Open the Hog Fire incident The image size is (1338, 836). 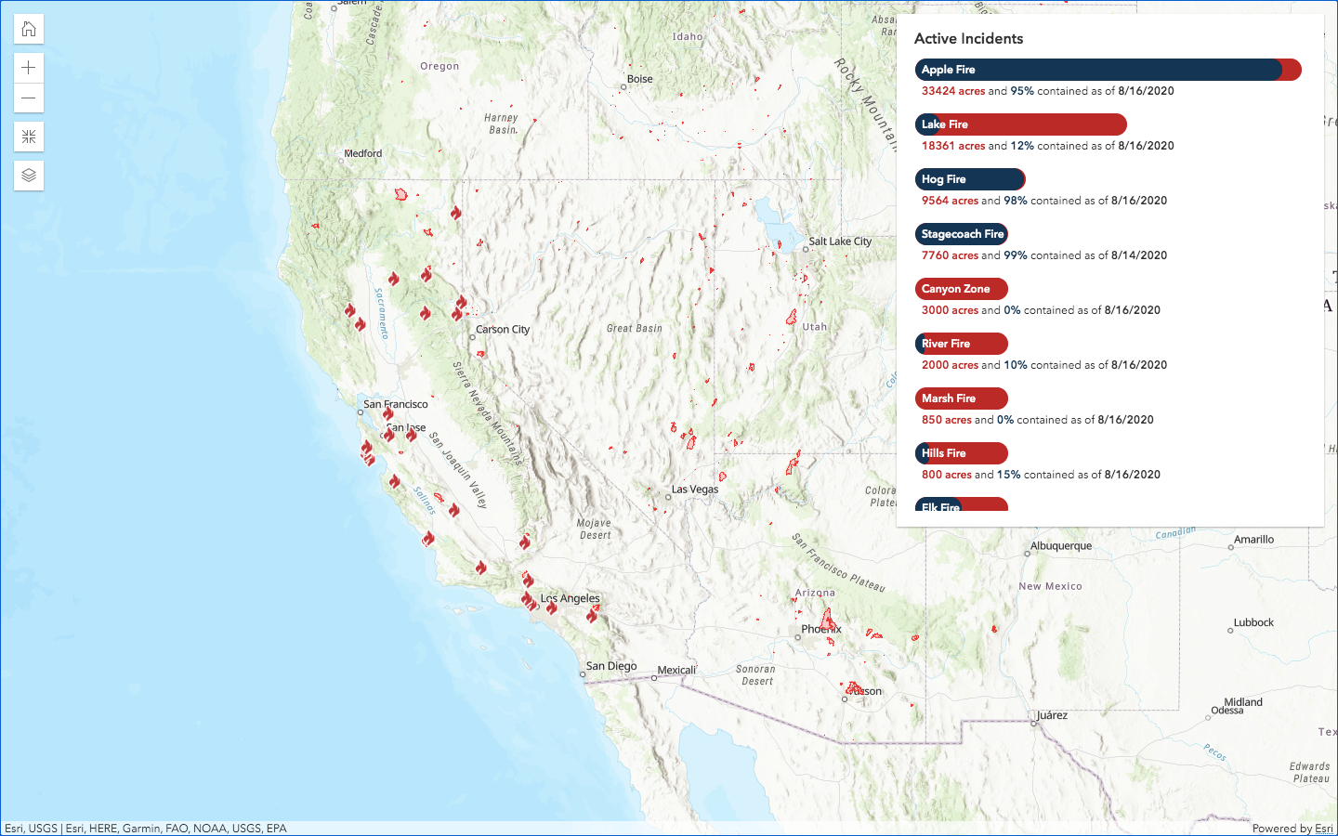pos(970,179)
